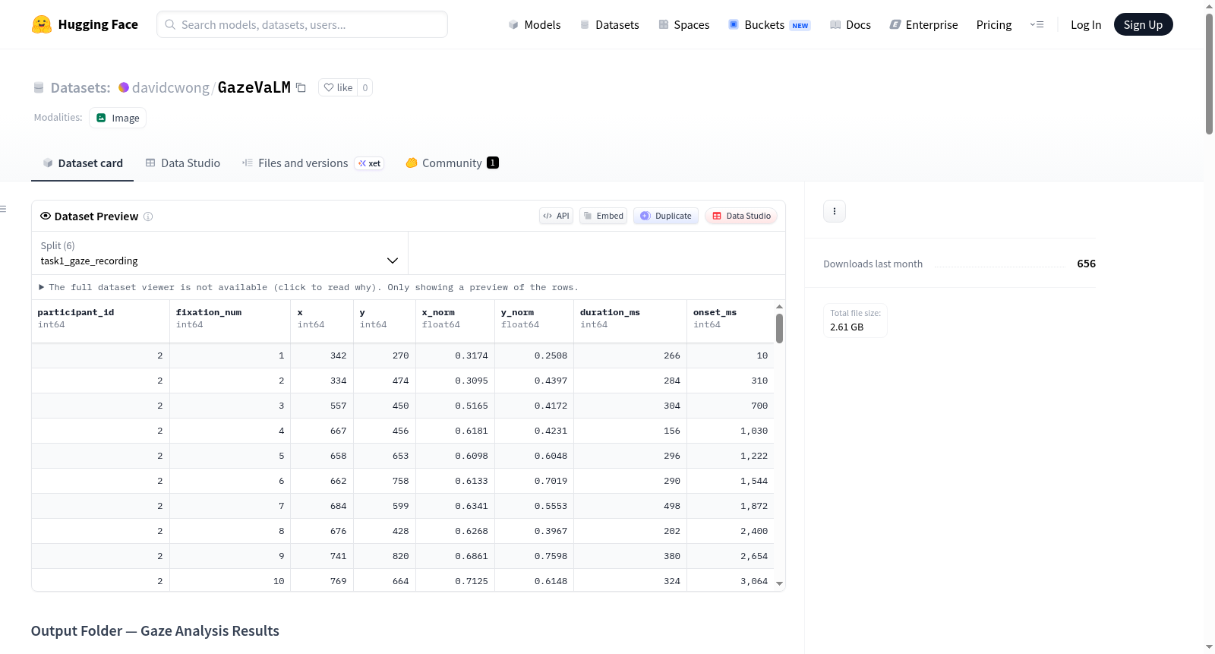Click the Output Folder — Gaze Analysis Results heading
The height and width of the screenshot is (654, 1215).
155,631
